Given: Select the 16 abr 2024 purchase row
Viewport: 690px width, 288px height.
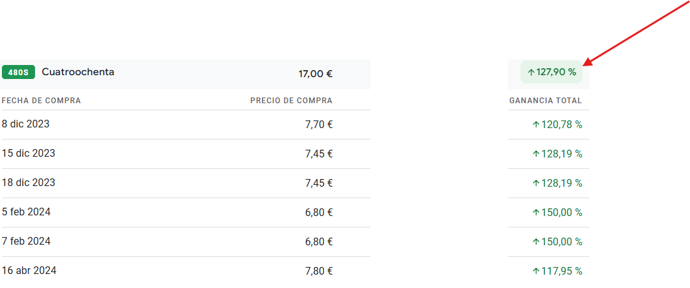Looking at the screenshot, I should [x=295, y=271].
